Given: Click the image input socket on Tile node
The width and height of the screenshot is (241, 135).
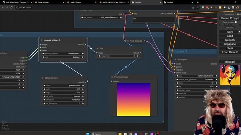Looking at the screenshot, I should [97, 53].
